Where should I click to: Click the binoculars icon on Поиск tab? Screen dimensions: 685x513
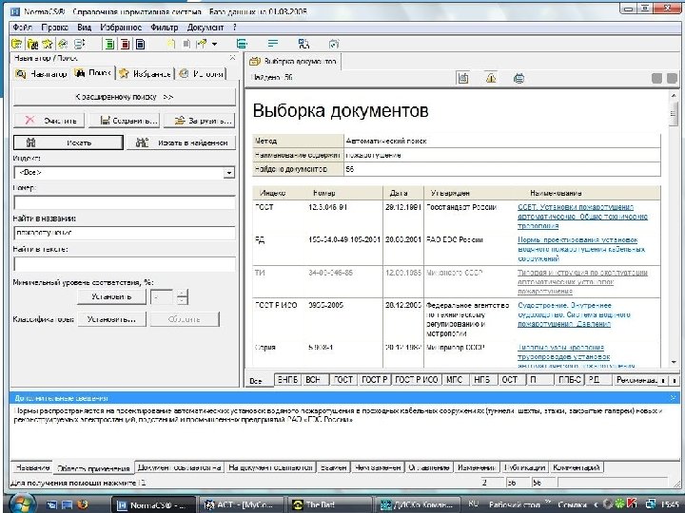[80, 73]
